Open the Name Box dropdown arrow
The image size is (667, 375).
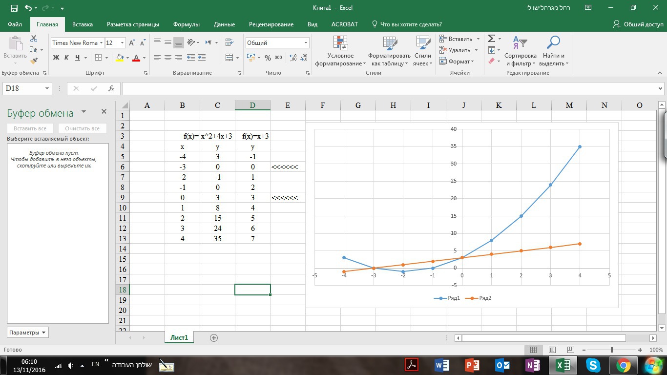tap(47, 88)
